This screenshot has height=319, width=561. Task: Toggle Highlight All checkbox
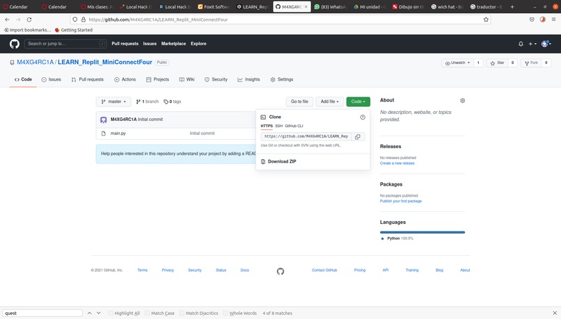(x=110, y=313)
